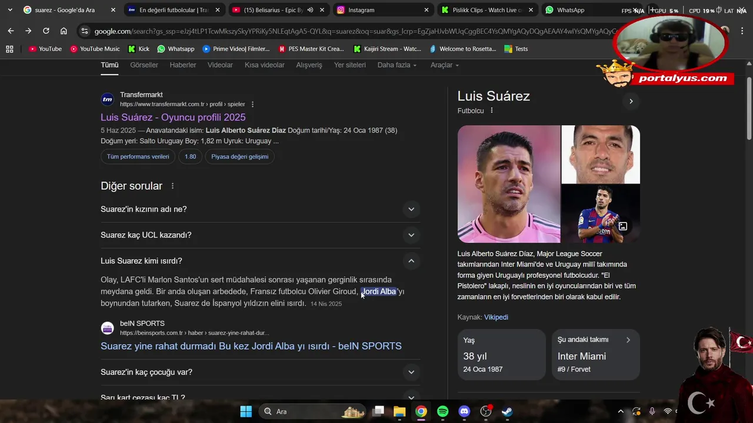The height and width of the screenshot is (423, 753).
Task: Open the Vikipedi source link
Action: point(496,317)
